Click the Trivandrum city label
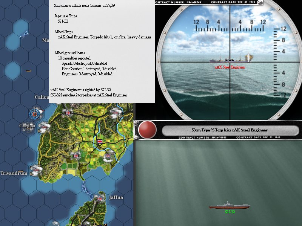 click(x=14, y=173)
